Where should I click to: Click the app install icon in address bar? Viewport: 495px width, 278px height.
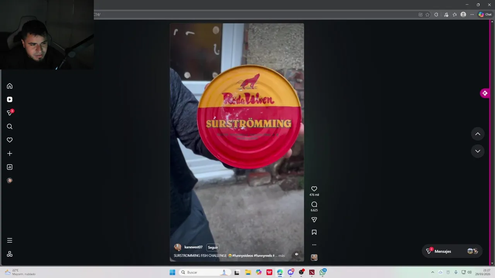click(420, 15)
